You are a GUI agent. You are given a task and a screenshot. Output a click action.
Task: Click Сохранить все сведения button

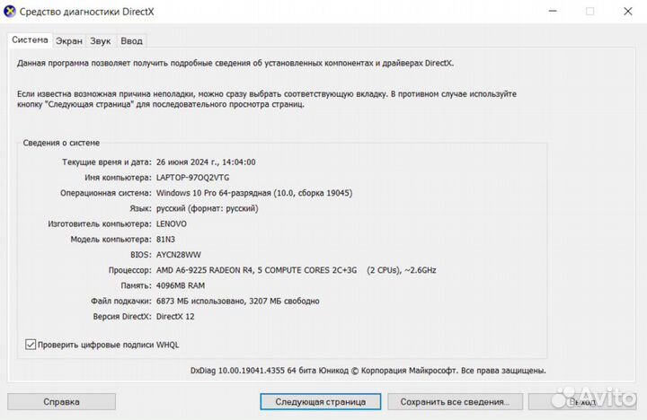click(456, 402)
